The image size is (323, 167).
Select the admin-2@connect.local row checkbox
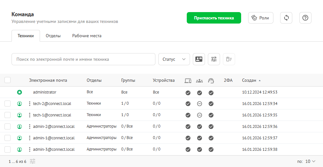click(8, 127)
